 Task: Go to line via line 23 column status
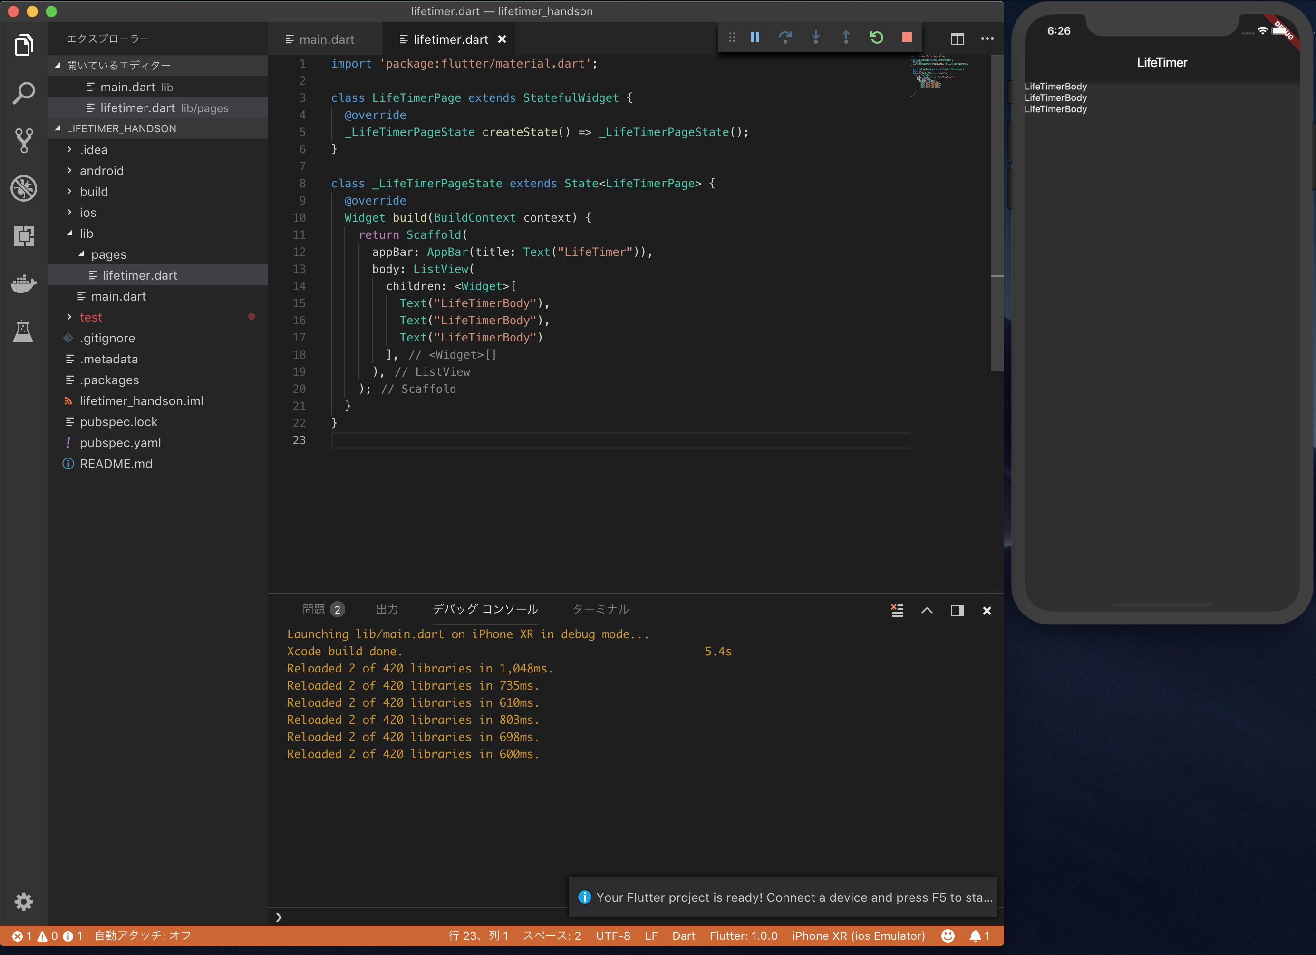tap(478, 935)
